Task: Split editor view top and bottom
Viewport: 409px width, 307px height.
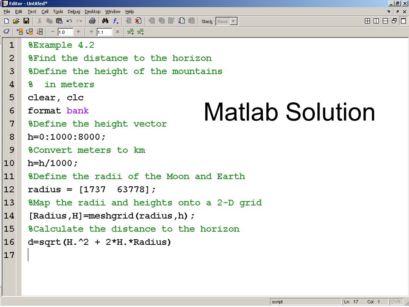Action: (x=385, y=21)
